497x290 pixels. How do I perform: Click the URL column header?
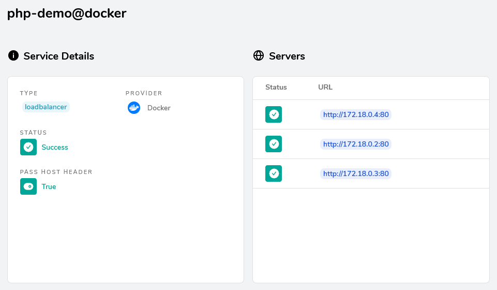(x=325, y=87)
